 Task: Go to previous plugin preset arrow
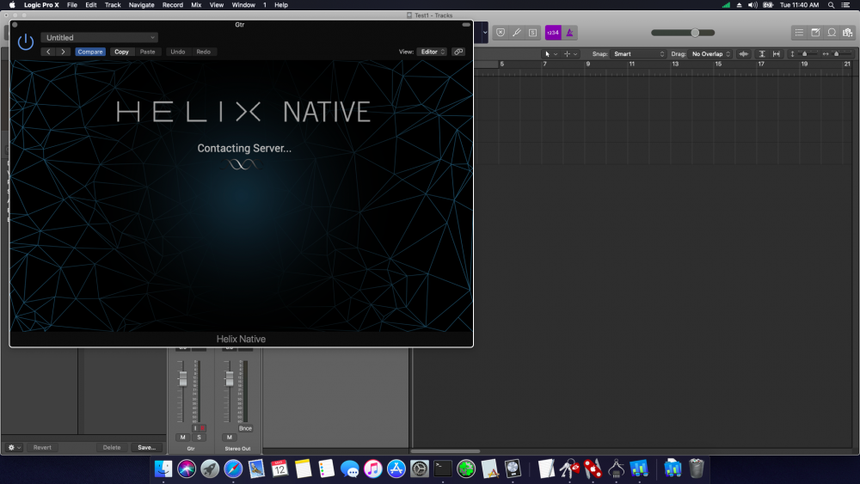pos(48,52)
